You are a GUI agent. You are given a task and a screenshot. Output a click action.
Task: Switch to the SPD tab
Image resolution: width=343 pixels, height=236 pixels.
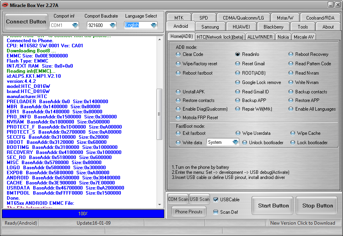pos(204,18)
